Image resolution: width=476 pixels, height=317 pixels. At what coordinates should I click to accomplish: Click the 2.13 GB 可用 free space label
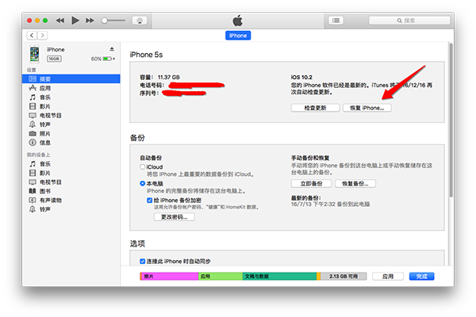click(x=344, y=277)
